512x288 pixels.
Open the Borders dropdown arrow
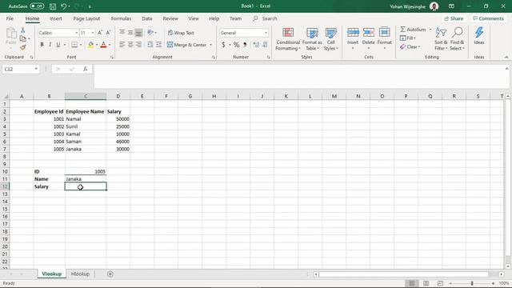(81, 45)
